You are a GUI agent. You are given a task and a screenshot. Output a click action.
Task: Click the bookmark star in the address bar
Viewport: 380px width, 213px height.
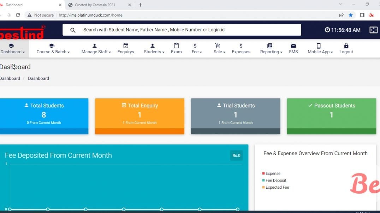[350, 15]
